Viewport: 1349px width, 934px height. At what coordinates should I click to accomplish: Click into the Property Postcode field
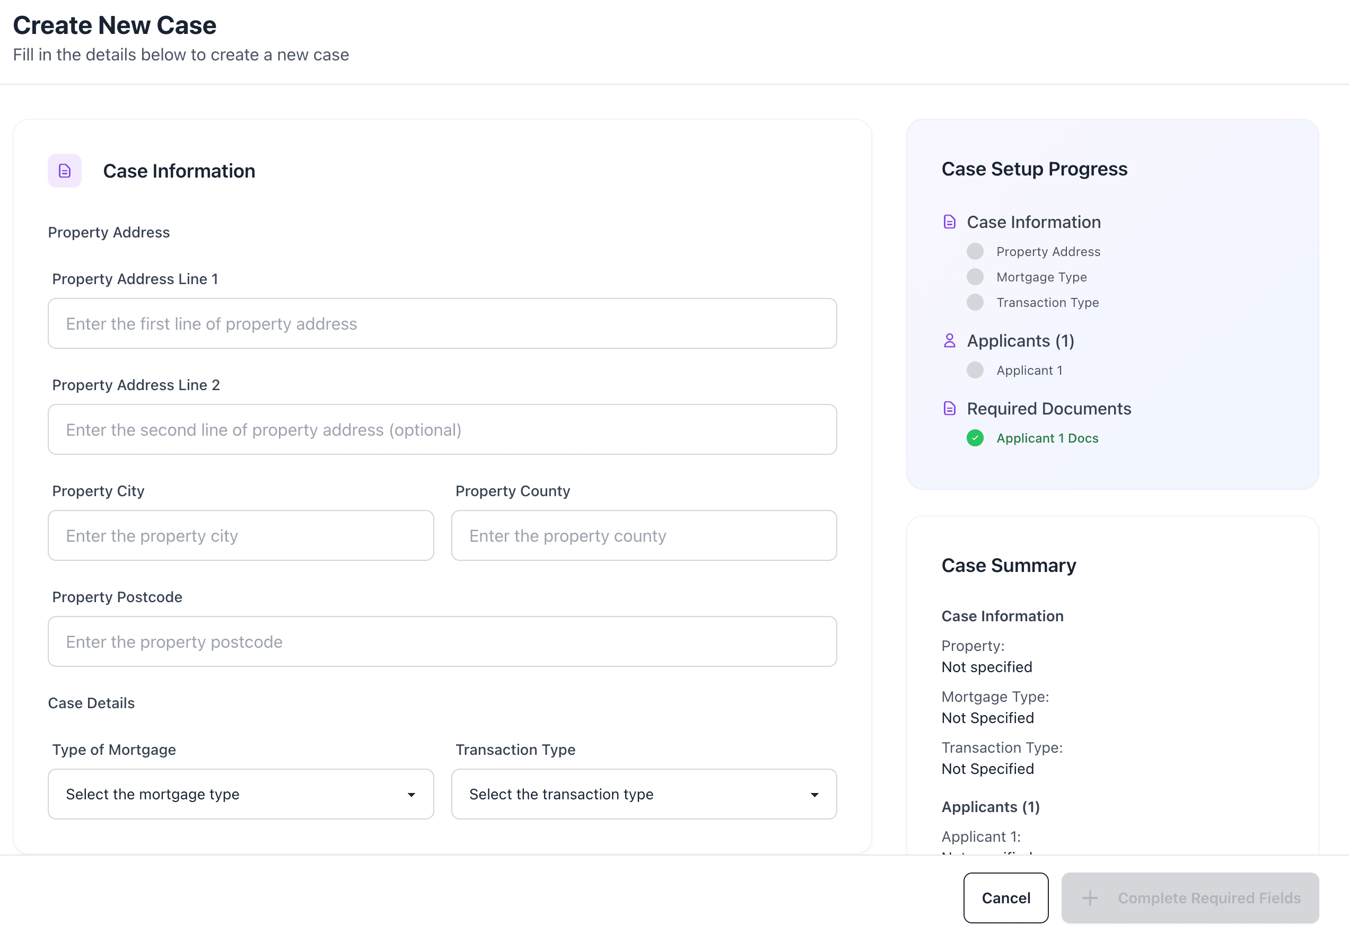[442, 641]
